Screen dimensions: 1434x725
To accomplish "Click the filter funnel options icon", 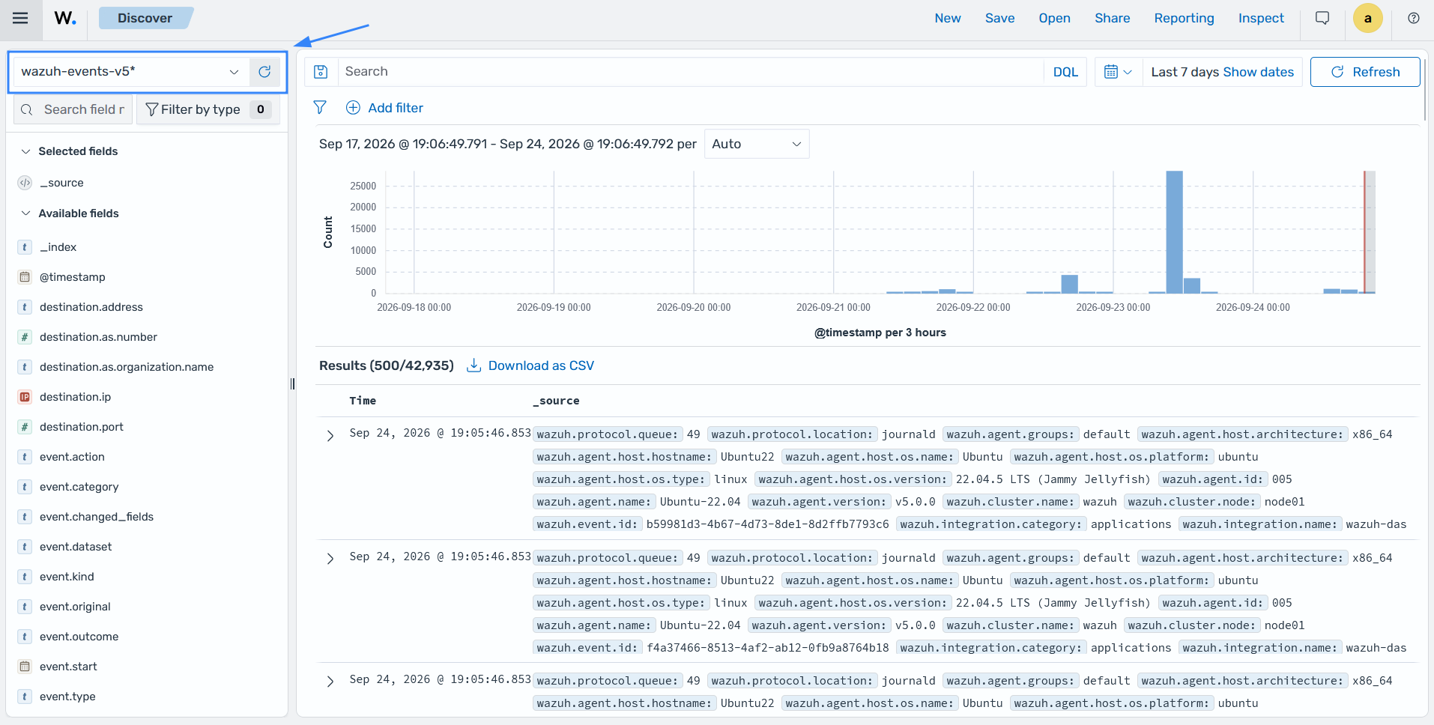I will click(x=320, y=108).
